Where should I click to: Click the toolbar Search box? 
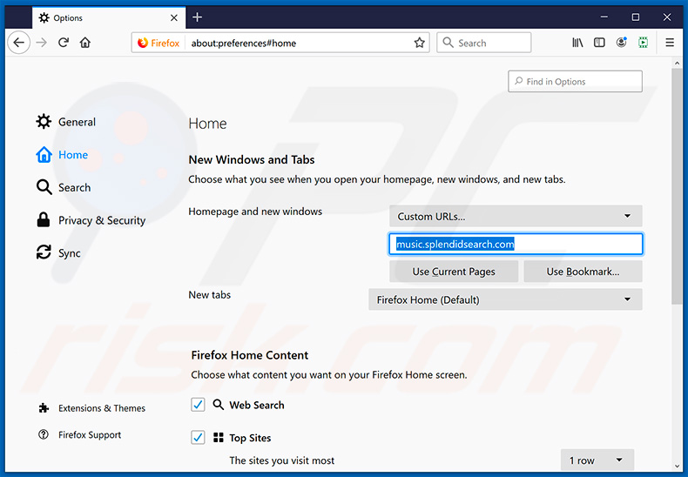pyautogui.click(x=483, y=43)
